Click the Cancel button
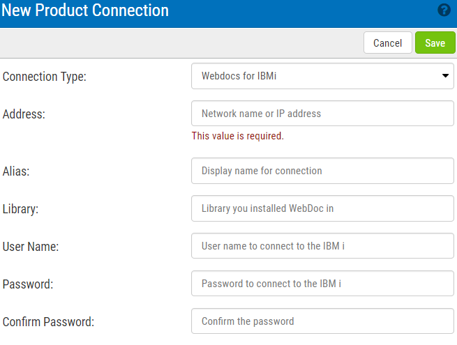Viewport: 457px width, 345px height. 387,43
